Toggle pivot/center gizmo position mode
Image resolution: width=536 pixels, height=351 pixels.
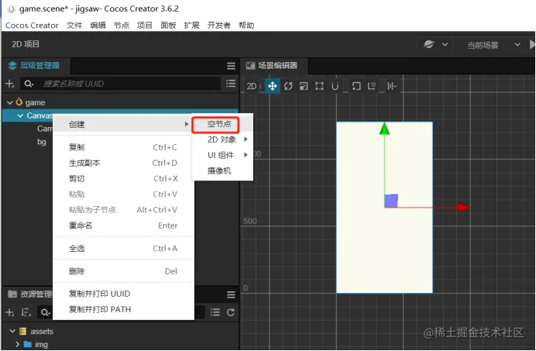(x=356, y=86)
